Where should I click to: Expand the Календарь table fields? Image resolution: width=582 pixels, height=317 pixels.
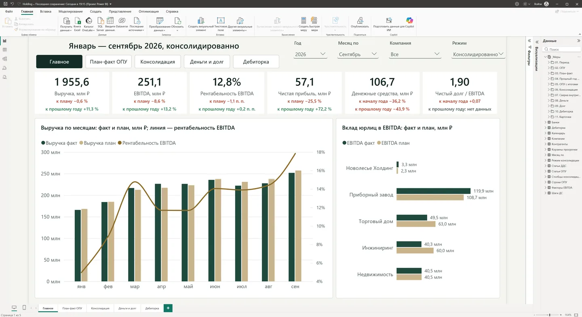click(545, 133)
